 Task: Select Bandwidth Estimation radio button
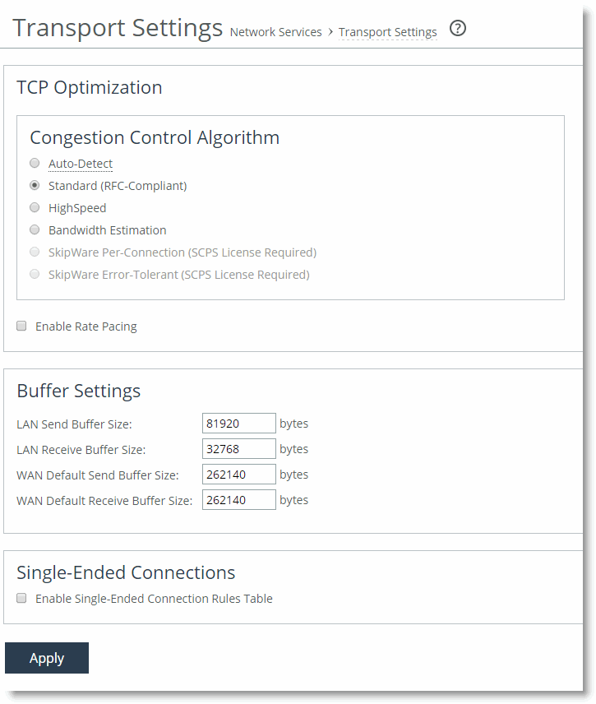(x=35, y=230)
